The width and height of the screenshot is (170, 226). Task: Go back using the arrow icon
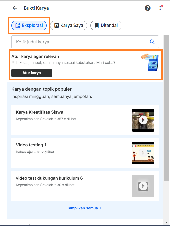(x=15, y=8)
